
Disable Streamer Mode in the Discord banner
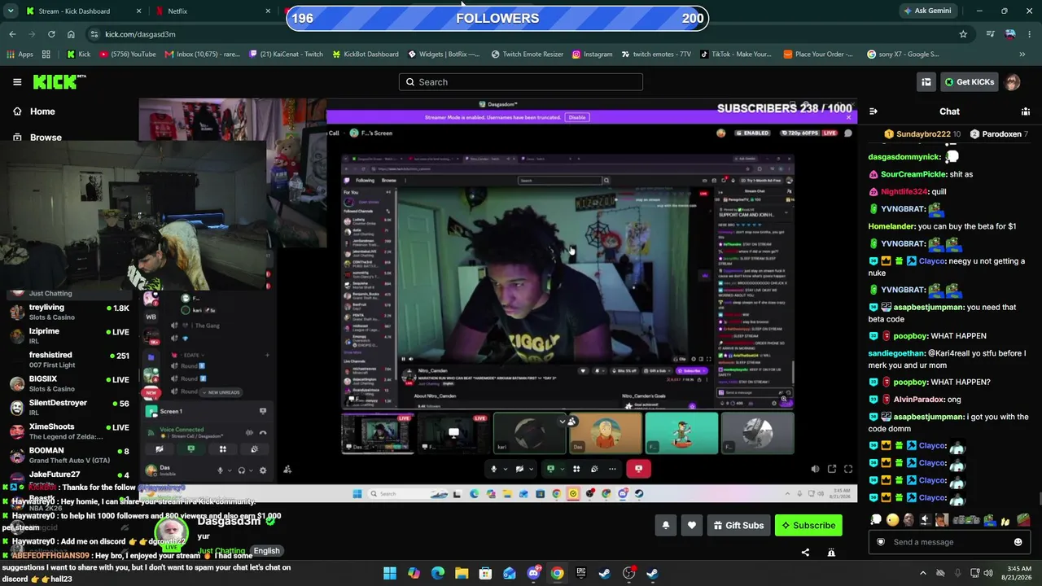coord(576,117)
